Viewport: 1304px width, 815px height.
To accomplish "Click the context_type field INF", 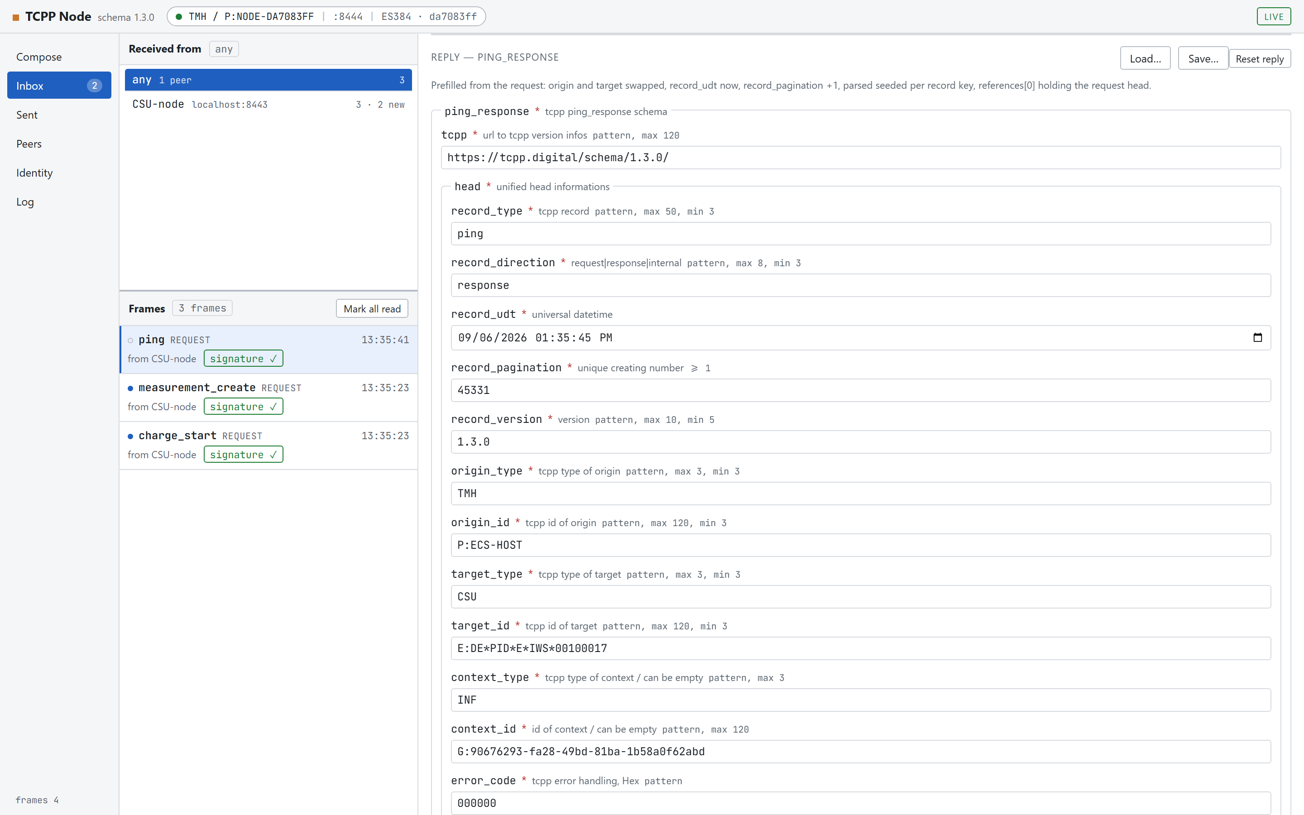I will click(861, 700).
